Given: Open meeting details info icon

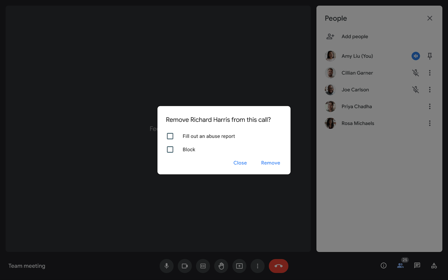Looking at the screenshot, I should tap(384, 265).
